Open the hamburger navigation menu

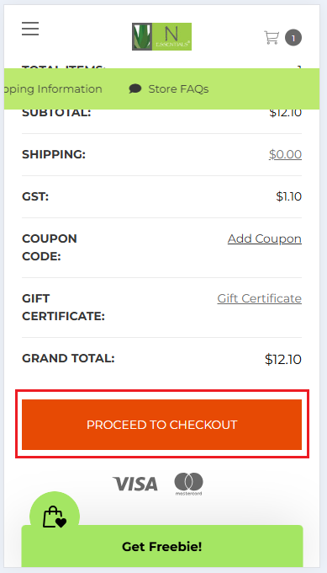coord(30,29)
